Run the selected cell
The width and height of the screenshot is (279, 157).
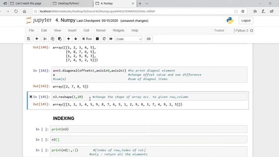pos(87,39)
